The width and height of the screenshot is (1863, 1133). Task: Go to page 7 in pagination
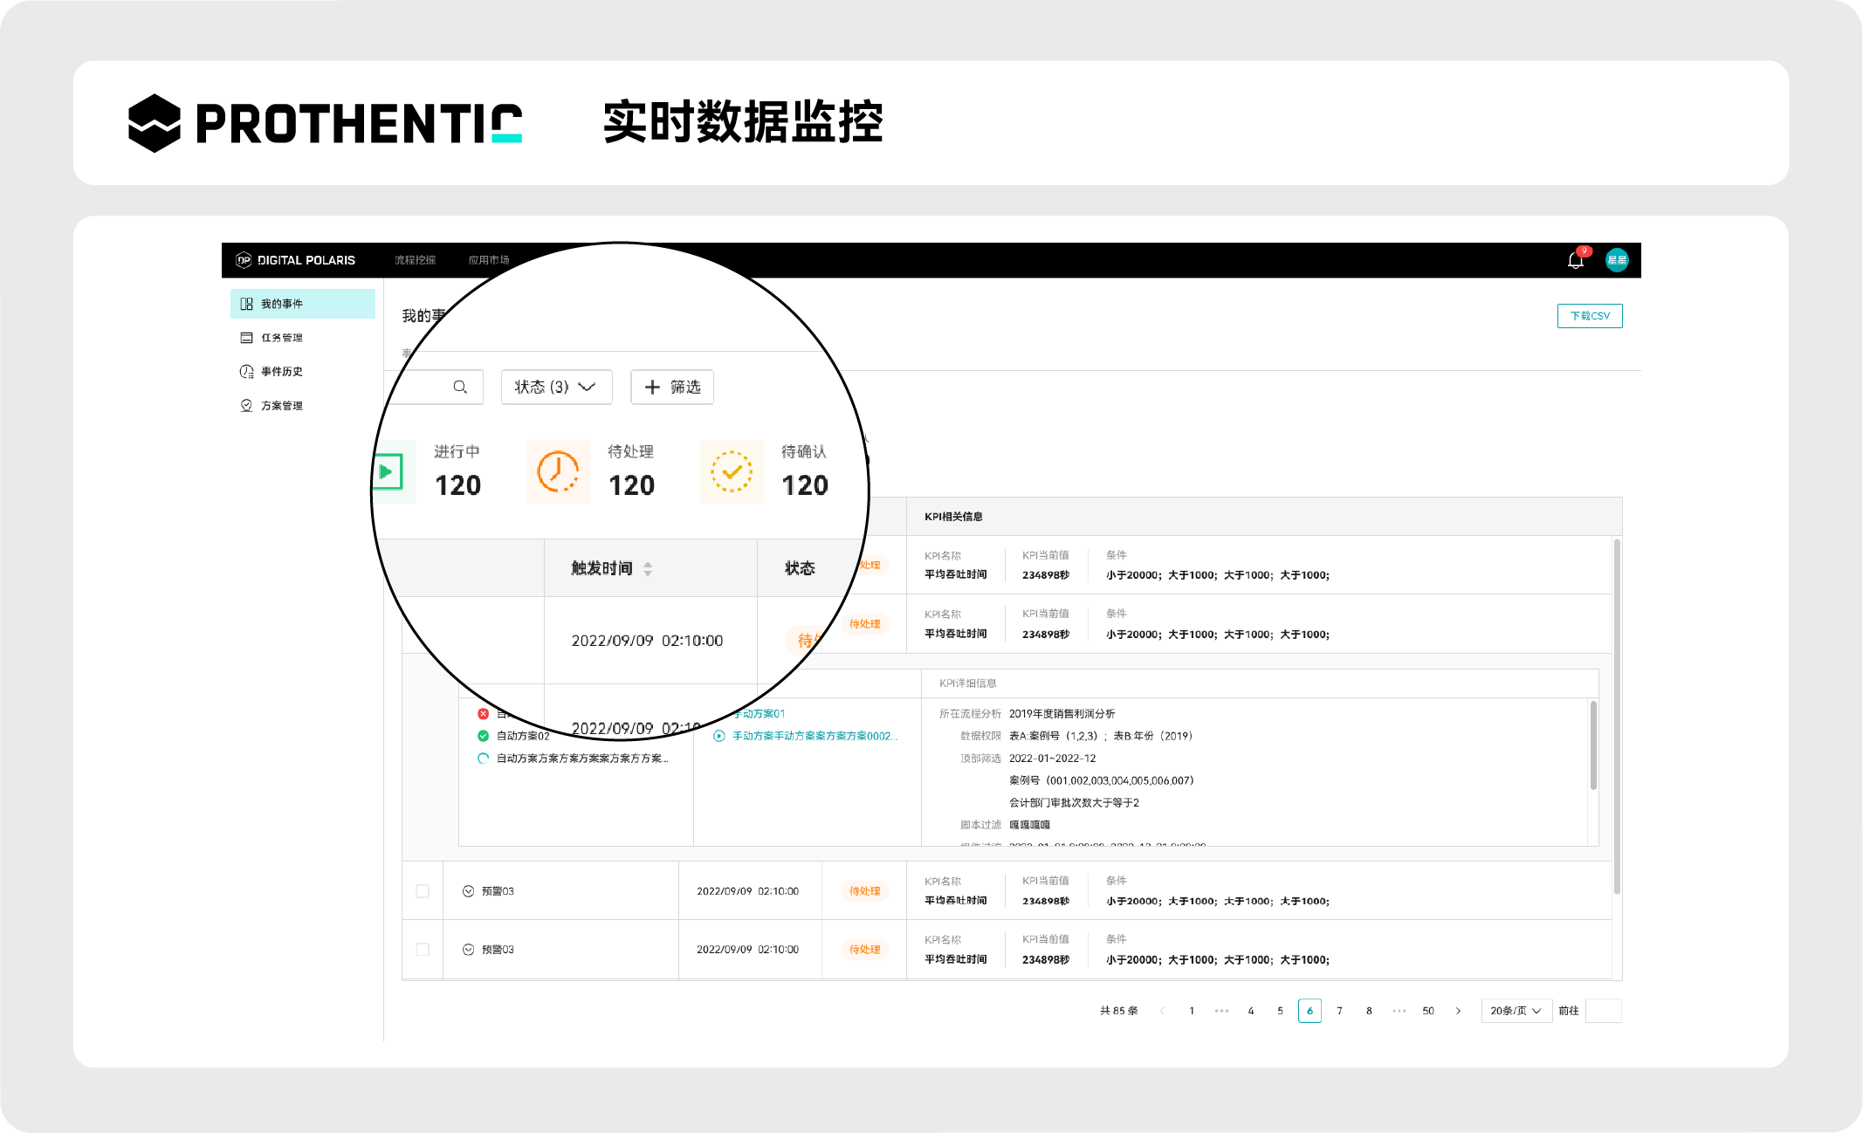pos(1339,1011)
